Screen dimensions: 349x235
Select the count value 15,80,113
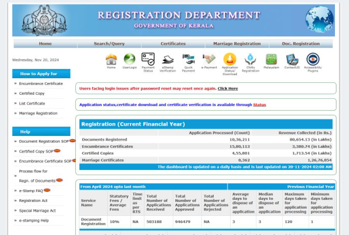(240, 146)
